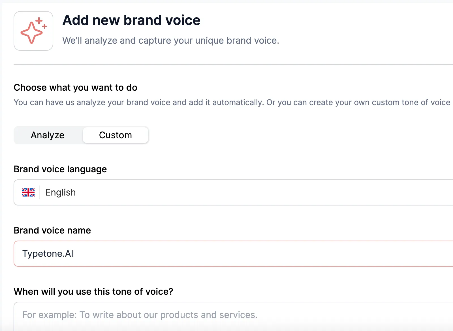
Task: Select the Brand voice language label
Action: coord(60,169)
